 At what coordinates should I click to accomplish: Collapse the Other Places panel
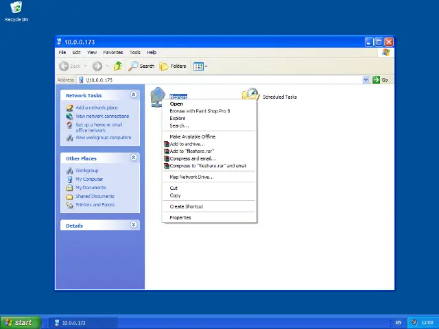point(134,158)
